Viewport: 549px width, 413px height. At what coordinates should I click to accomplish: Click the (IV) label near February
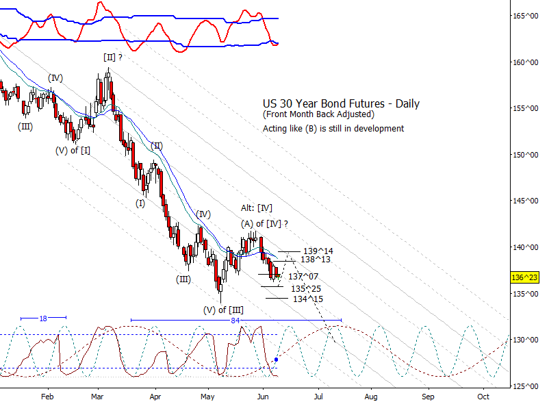pos(55,78)
